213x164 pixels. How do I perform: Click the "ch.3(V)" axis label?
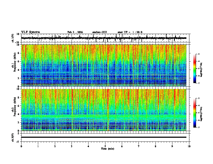(13, 137)
